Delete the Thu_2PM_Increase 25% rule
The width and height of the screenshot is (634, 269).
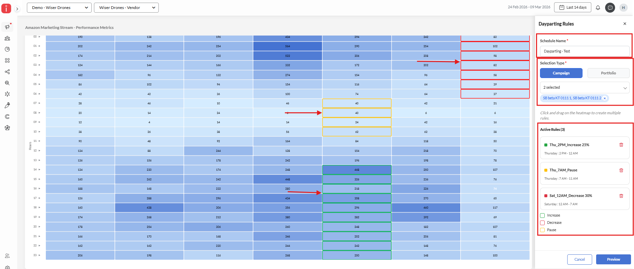click(621, 145)
